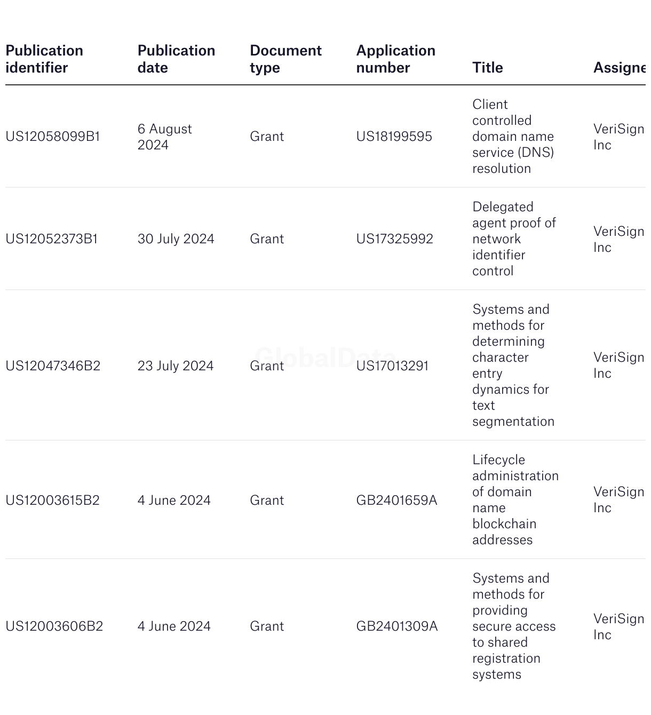Select the 6 August 2024 date cell
The image size is (651, 715).
click(x=165, y=137)
